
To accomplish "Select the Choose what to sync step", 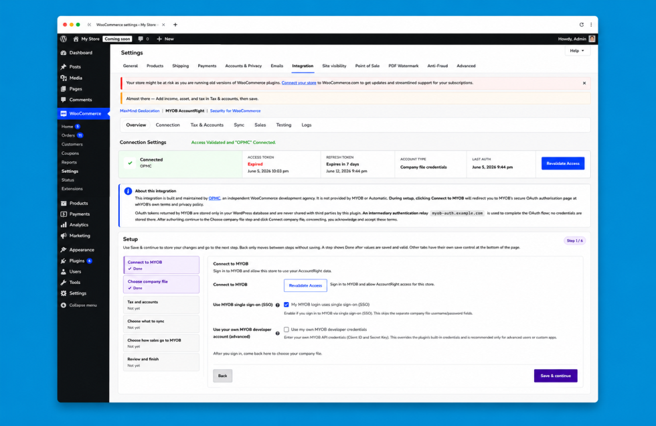I will (x=161, y=324).
